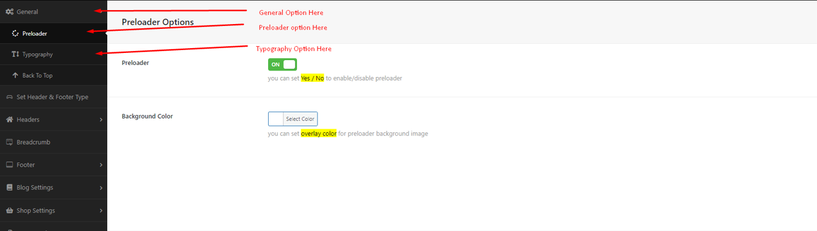Screen dimensions: 817x231
Task: Click the Preloader spinner icon
Action: click(x=16, y=34)
